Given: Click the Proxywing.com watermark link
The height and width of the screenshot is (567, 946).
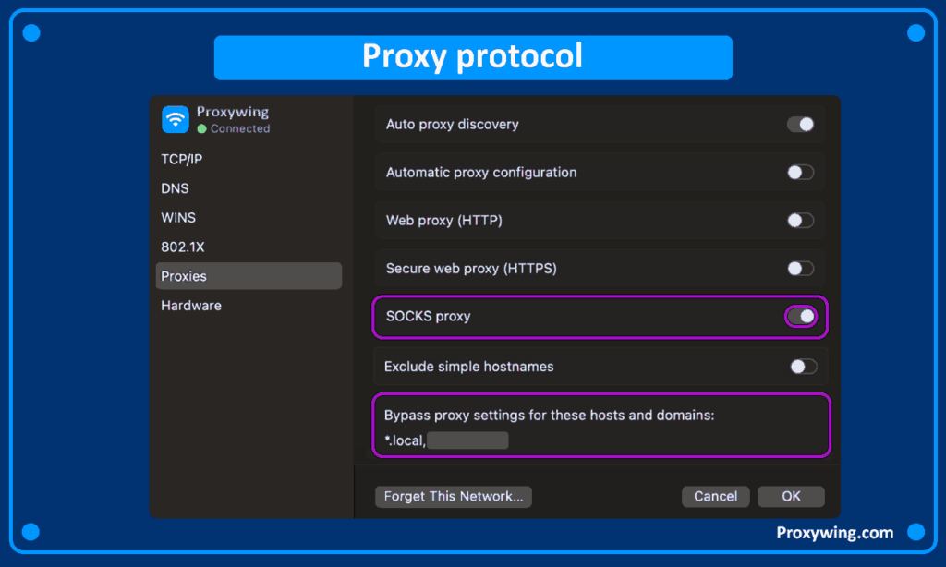Looking at the screenshot, I should (x=834, y=533).
